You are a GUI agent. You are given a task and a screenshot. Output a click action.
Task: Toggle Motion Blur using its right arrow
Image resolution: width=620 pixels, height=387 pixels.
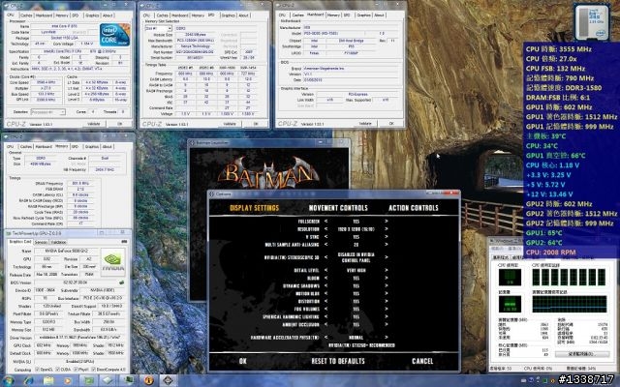pyautogui.click(x=386, y=294)
